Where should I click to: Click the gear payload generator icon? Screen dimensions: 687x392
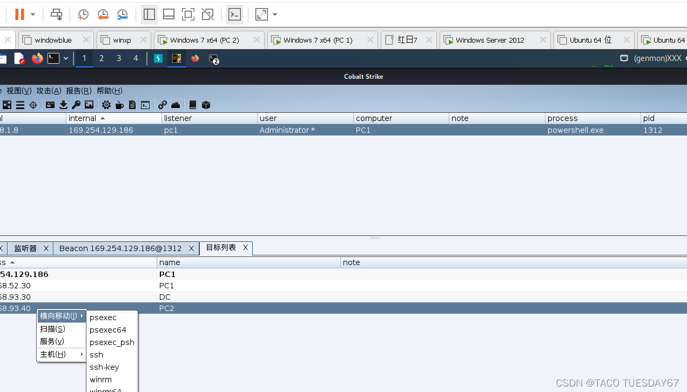106,105
